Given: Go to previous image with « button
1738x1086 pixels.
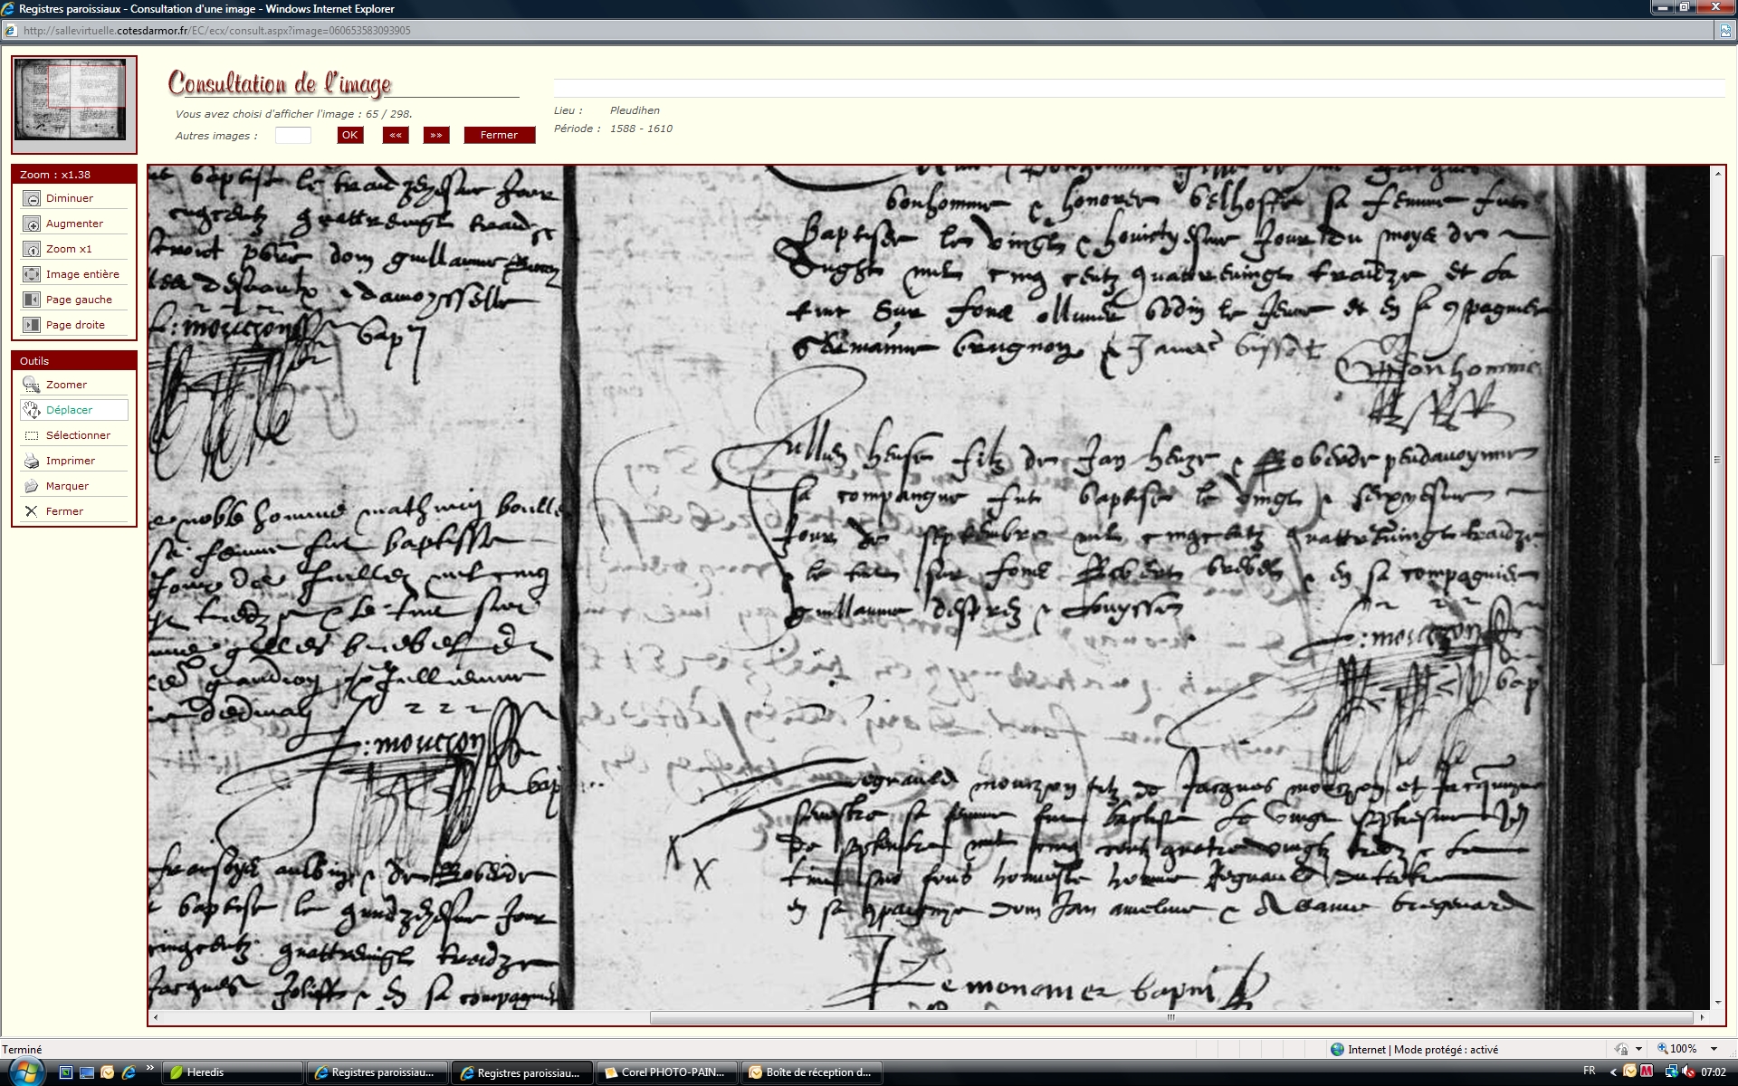Looking at the screenshot, I should click(x=396, y=135).
